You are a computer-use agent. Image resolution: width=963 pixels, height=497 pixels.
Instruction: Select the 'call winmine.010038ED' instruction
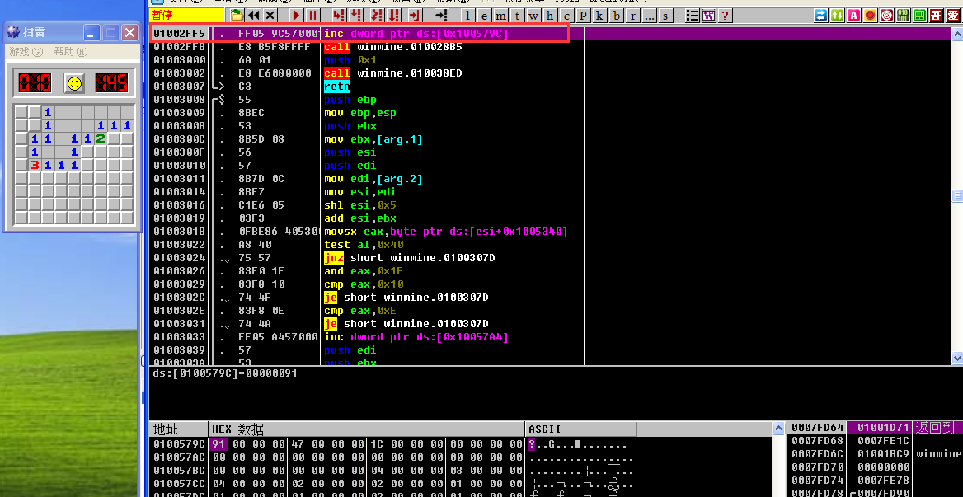[393, 73]
